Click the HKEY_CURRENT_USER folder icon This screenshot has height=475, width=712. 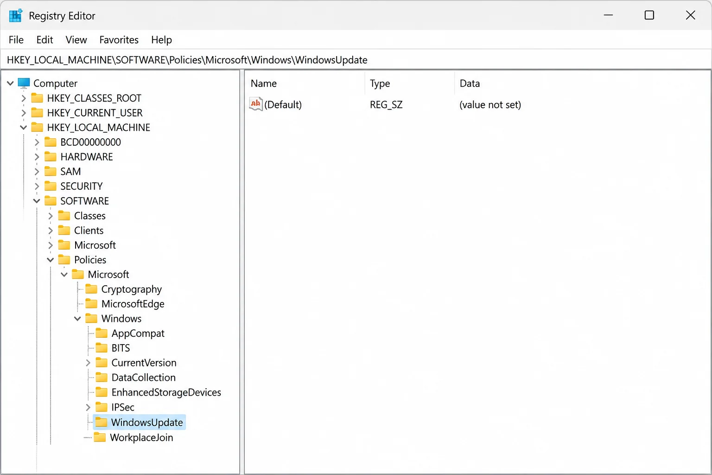coord(37,113)
